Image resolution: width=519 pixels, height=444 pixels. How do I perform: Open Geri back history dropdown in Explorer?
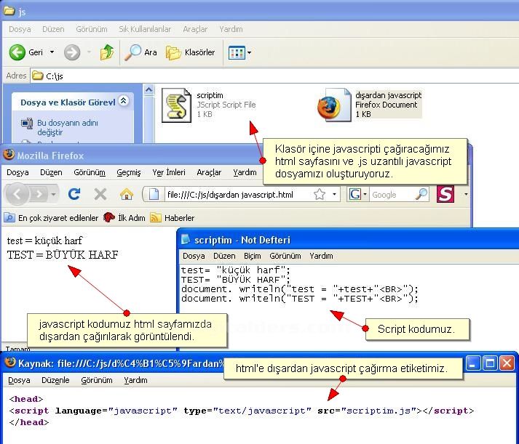pyautogui.click(x=52, y=52)
